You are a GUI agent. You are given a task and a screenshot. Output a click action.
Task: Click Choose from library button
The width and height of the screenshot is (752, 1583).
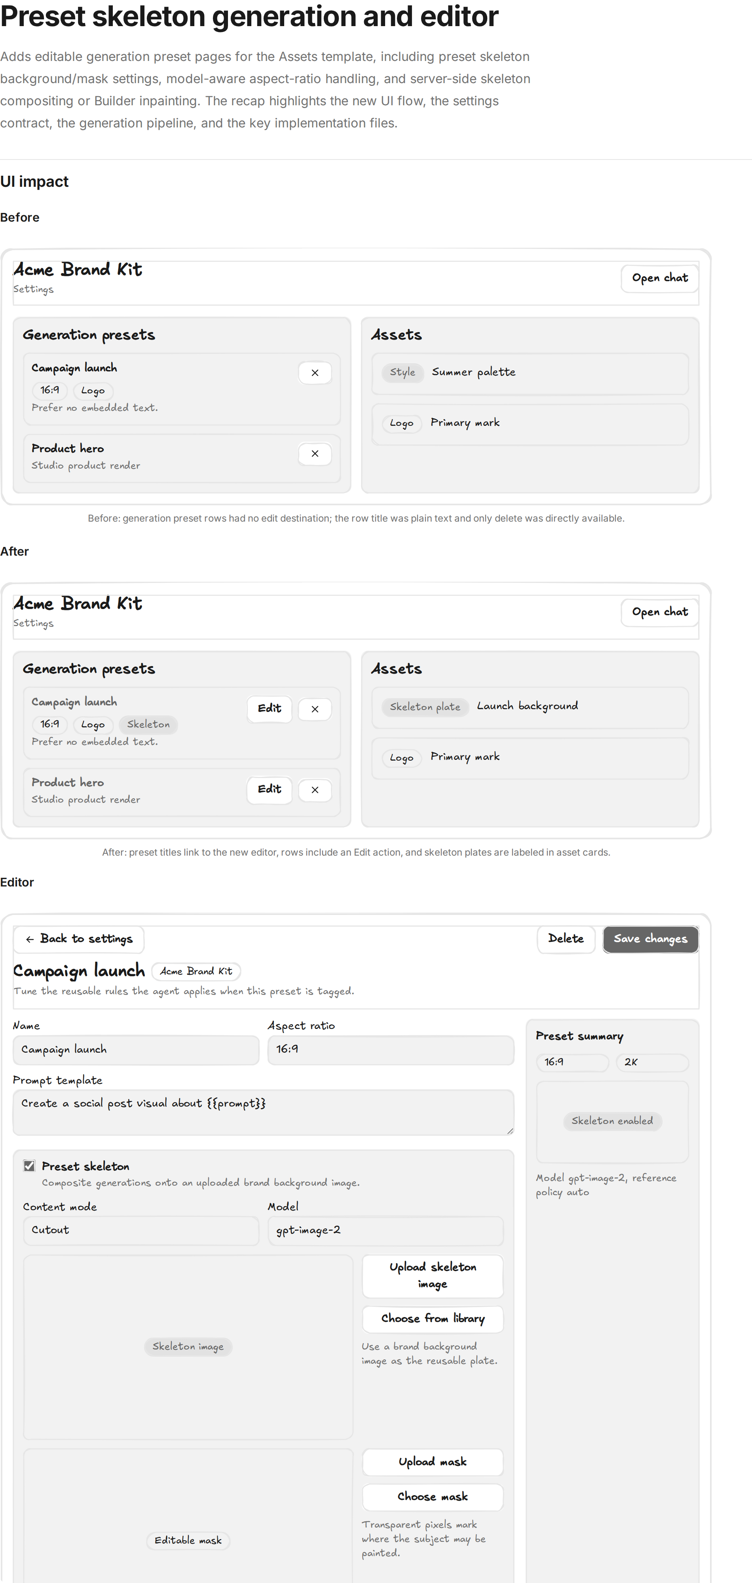(x=433, y=1319)
